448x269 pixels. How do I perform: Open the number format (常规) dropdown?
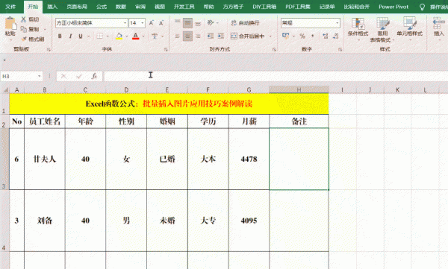tap(337, 23)
